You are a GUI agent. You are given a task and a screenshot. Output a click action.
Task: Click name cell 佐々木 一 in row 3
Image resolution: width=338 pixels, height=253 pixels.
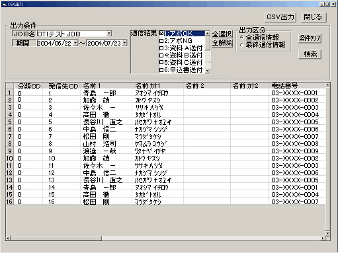(x=106, y=107)
